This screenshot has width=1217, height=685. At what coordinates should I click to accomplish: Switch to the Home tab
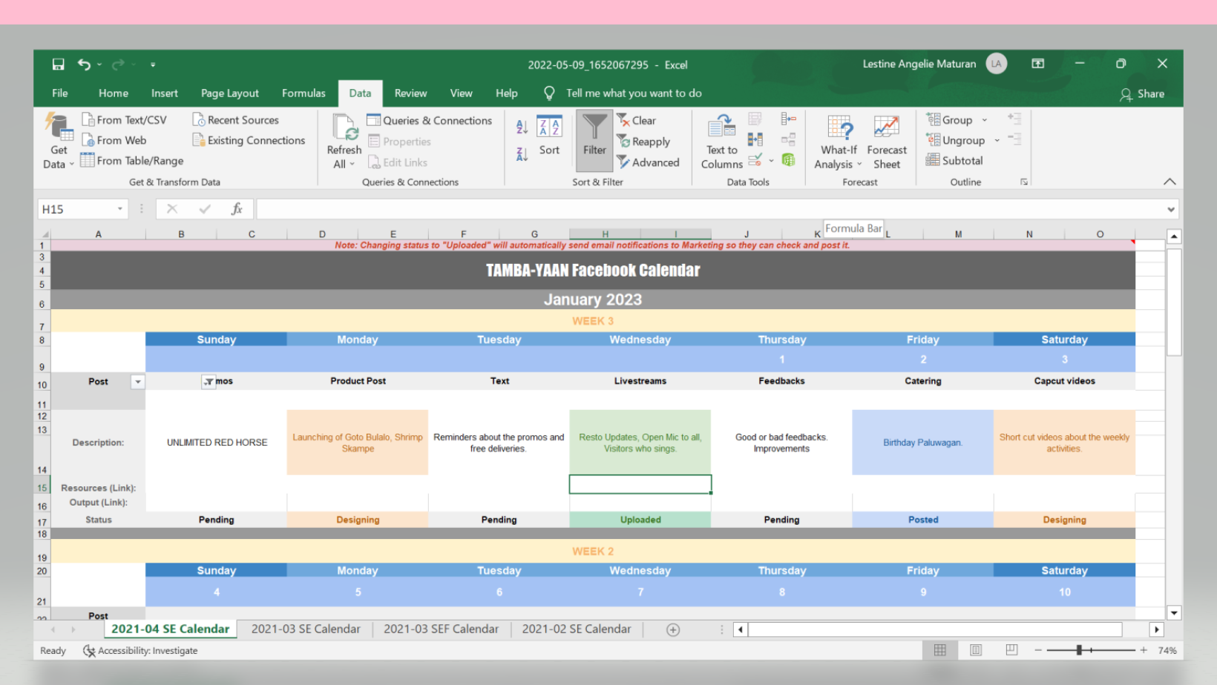point(114,93)
